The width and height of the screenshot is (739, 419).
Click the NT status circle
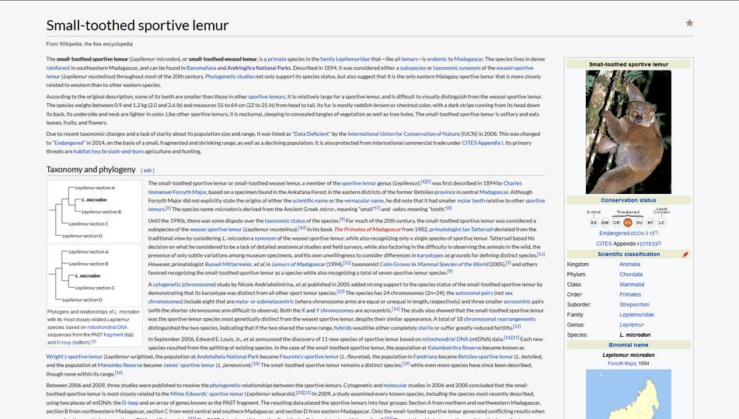point(650,223)
